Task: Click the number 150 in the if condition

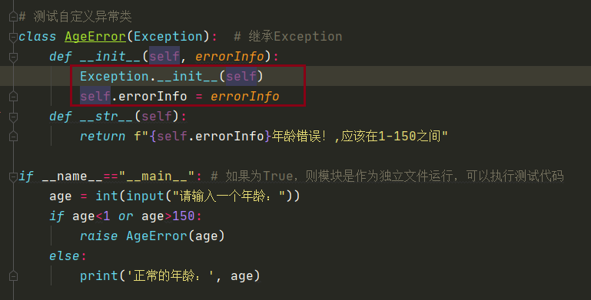Action: [184, 216]
